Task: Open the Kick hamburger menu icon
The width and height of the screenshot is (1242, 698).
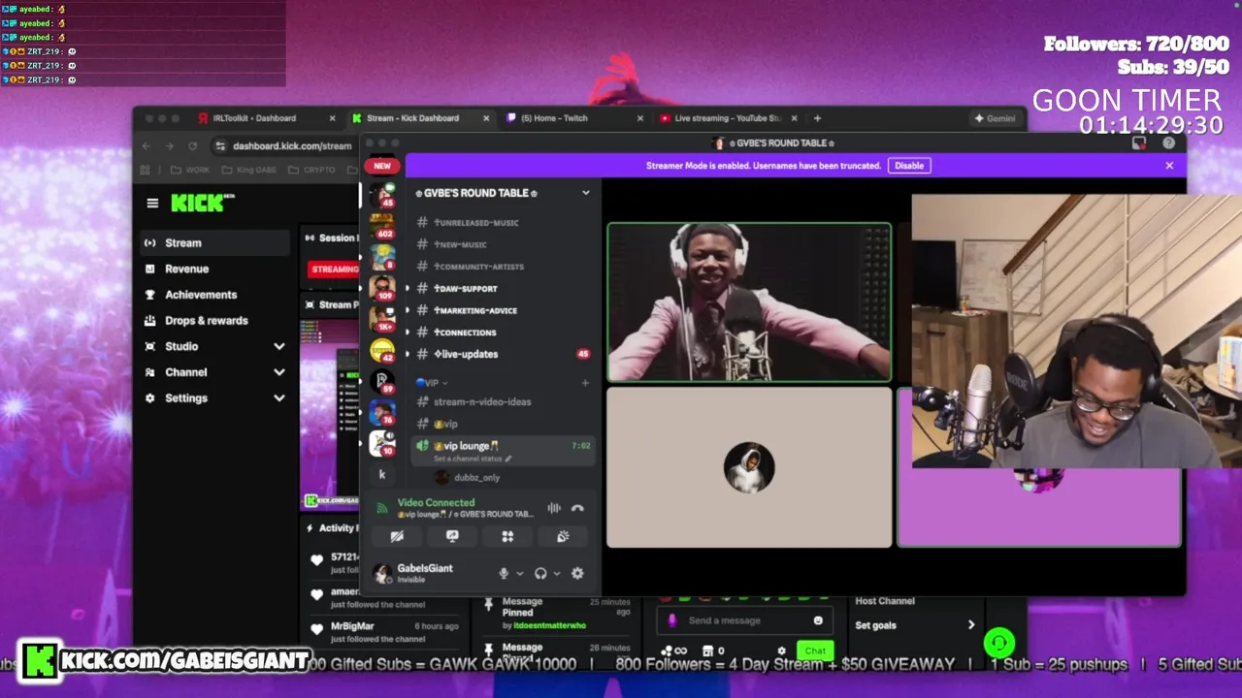Action: pyautogui.click(x=152, y=203)
